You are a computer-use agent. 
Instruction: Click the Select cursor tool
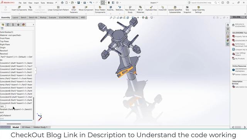point(103,3)
